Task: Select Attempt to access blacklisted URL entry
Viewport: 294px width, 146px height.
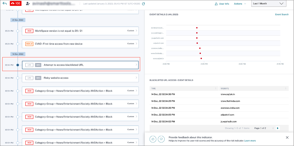Action: tap(80, 65)
